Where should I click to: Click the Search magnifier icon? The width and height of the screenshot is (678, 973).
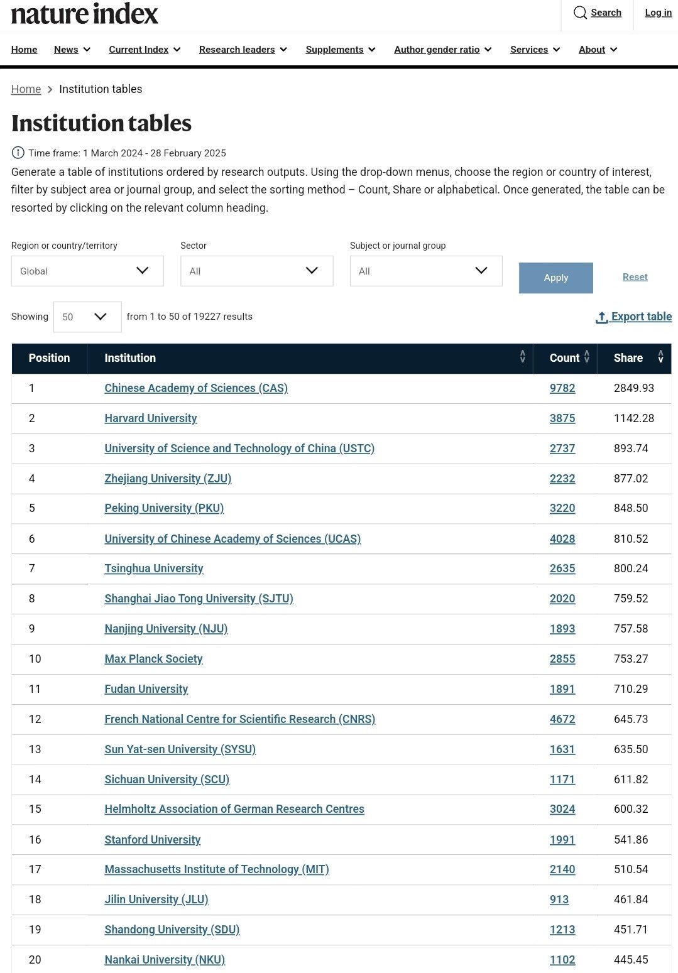[x=580, y=13]
